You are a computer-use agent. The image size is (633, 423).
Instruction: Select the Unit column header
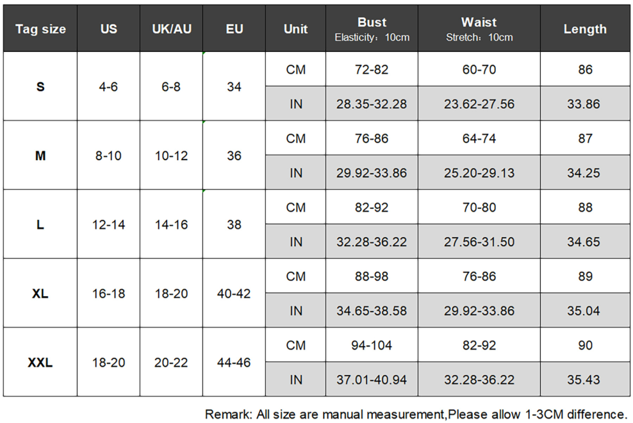pos(295,29)
